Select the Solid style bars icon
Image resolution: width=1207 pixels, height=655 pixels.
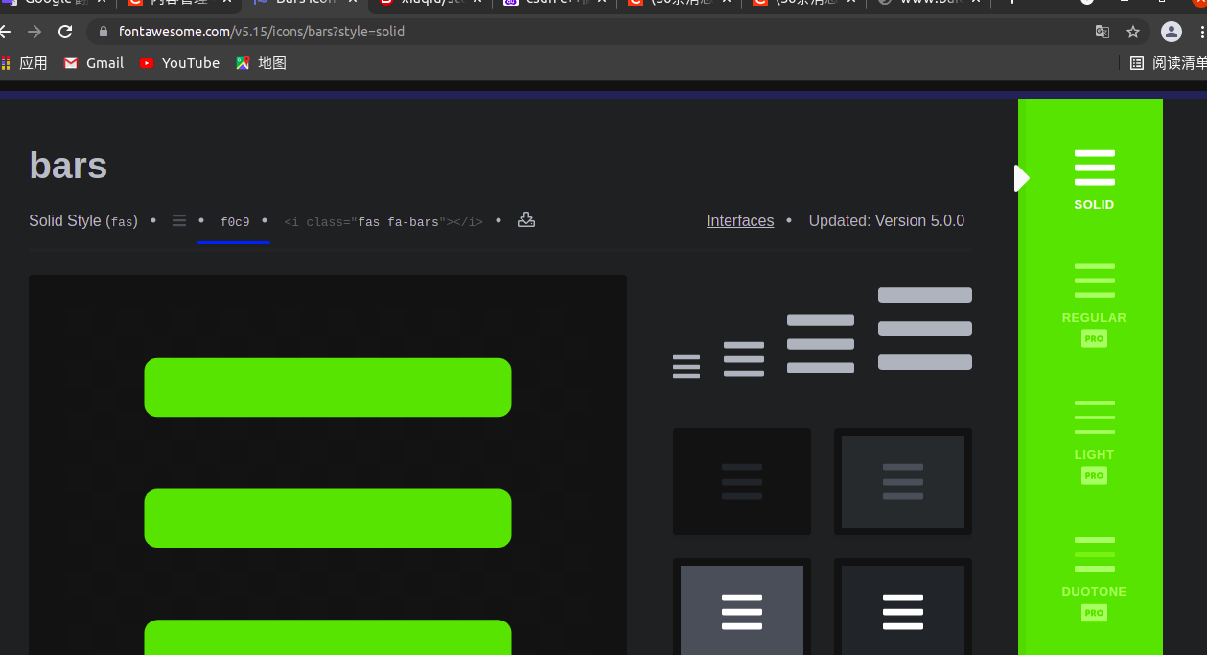1094,178
